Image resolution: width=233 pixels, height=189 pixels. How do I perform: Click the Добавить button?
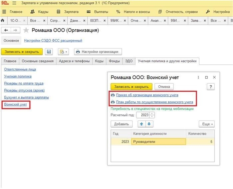tap(121, 124)
